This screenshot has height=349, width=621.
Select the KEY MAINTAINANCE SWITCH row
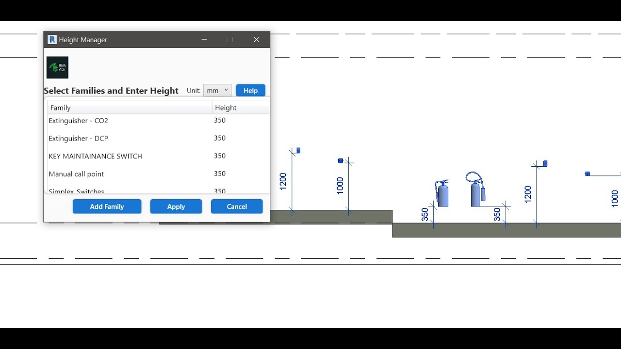158,156
